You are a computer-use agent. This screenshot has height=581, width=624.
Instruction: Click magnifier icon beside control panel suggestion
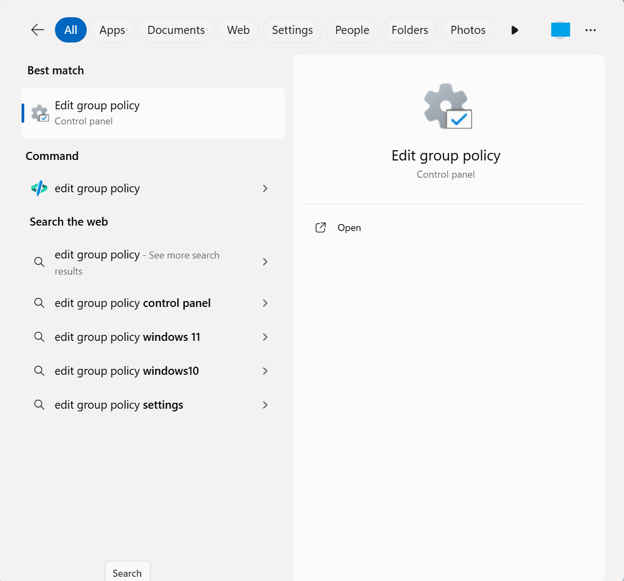point(39,303)
